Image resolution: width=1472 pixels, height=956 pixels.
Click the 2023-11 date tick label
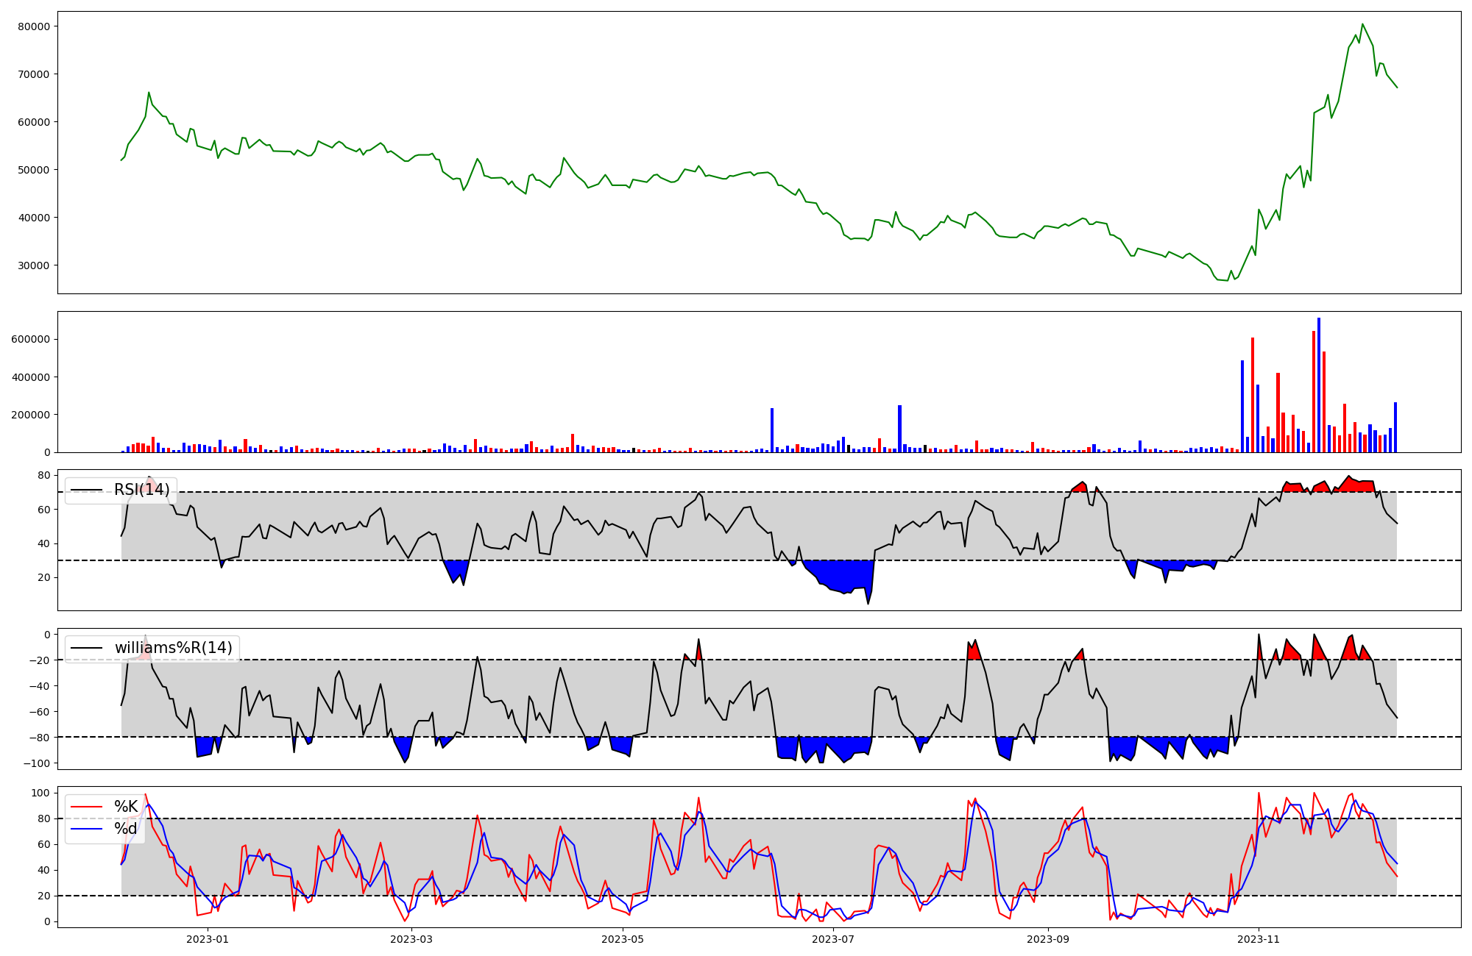[x=1259, y=939]
